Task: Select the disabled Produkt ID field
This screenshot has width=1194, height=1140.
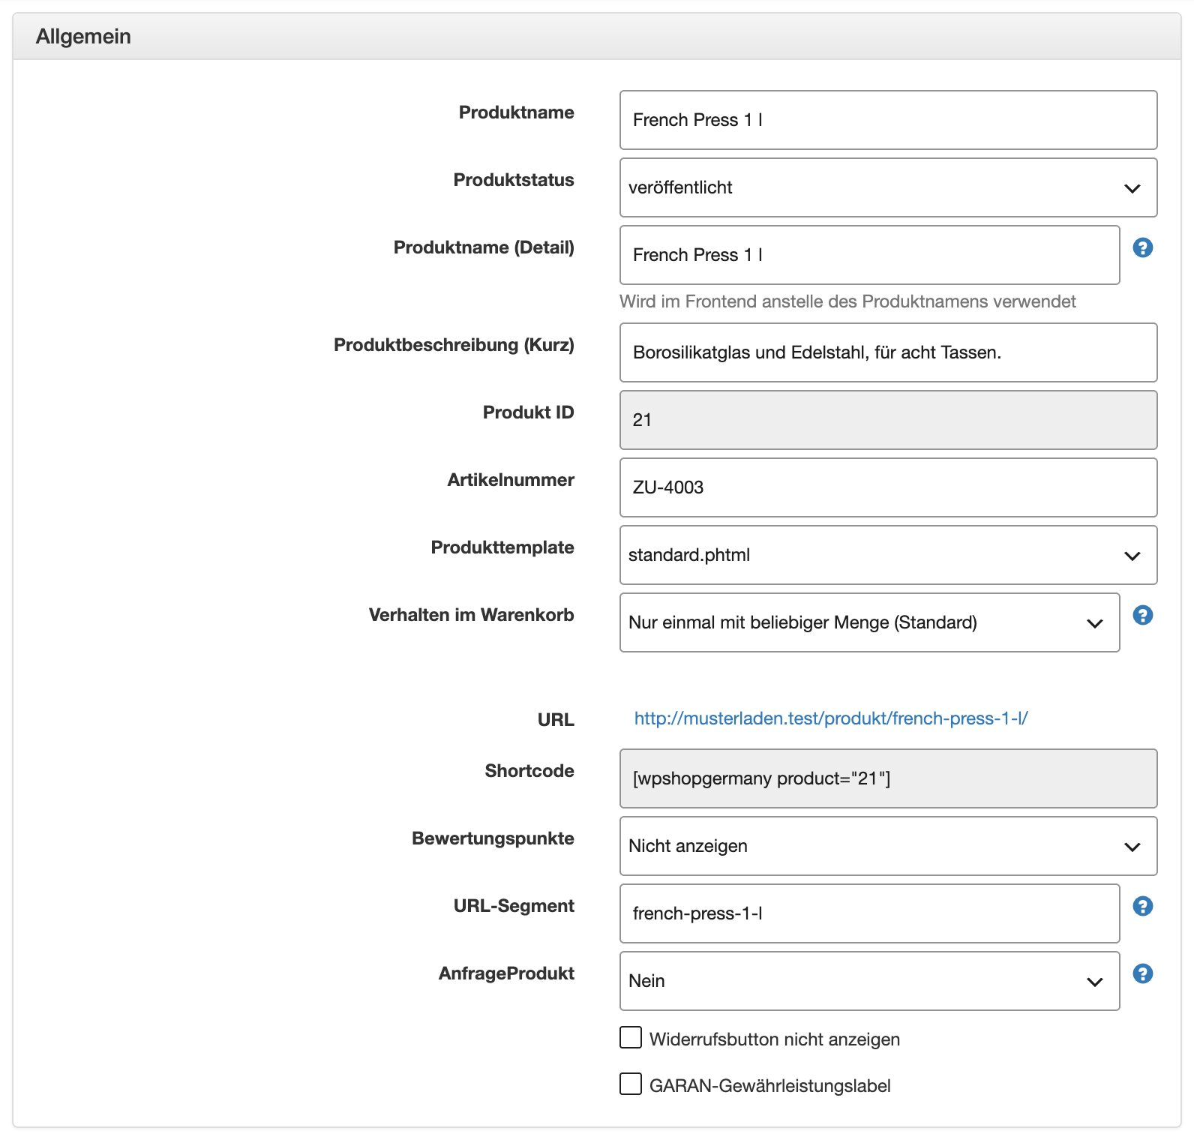Action: pyautogui.click(x=888, y=420)
